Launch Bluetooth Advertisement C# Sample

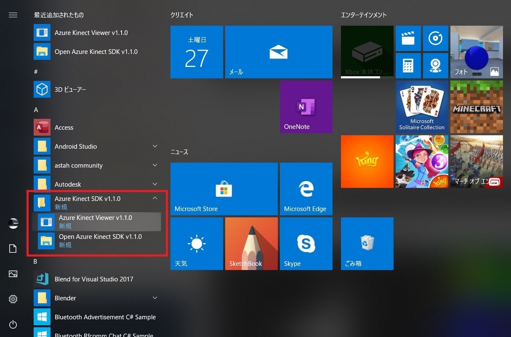pos(97,317)
